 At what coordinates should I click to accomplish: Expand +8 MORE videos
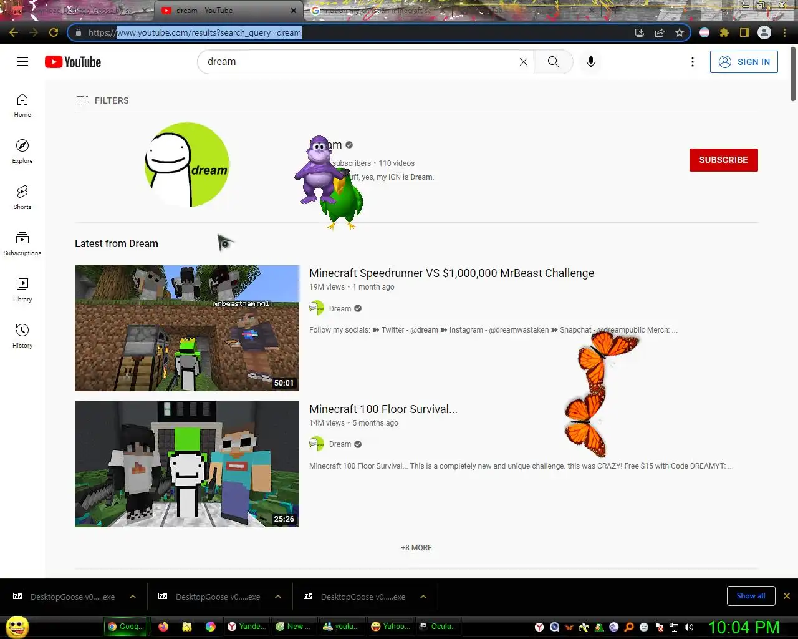click(416, 548)
